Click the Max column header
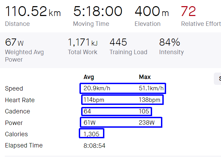Image resolution: width=221 pixels, height=157 pixels. (x=145, y=77)
